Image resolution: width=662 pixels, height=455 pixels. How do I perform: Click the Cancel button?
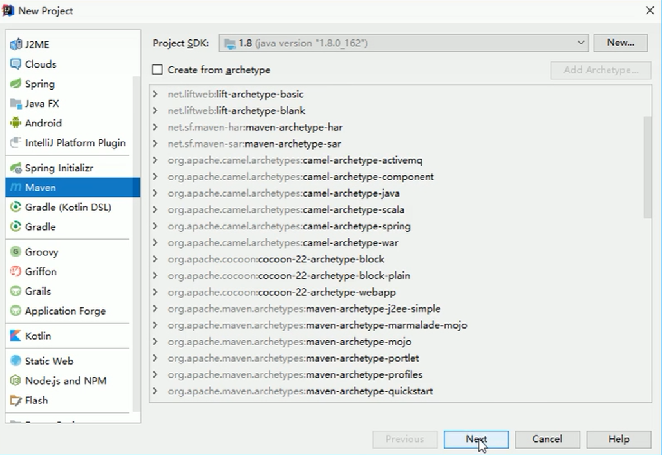tap(547, 440)
